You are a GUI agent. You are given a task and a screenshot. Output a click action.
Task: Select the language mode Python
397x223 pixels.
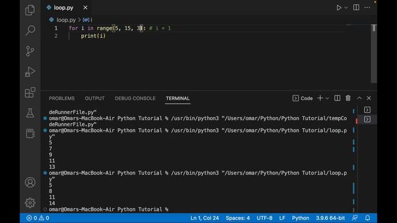tap(300, 218)
